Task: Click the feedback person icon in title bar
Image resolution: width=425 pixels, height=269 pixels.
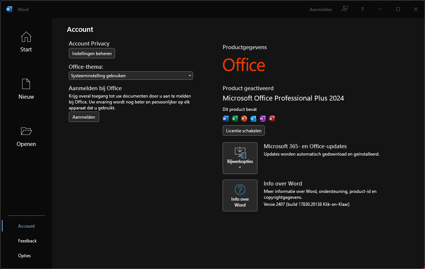Action: click(x=344, y=9)
